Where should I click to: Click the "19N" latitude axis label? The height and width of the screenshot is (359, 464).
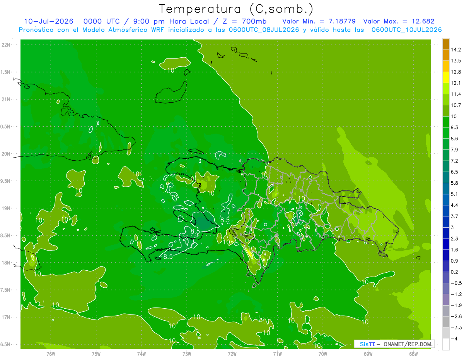click(x=6, y=208)
